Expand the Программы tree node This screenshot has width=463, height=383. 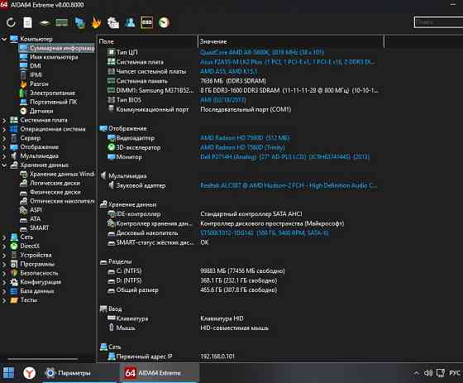4,264
